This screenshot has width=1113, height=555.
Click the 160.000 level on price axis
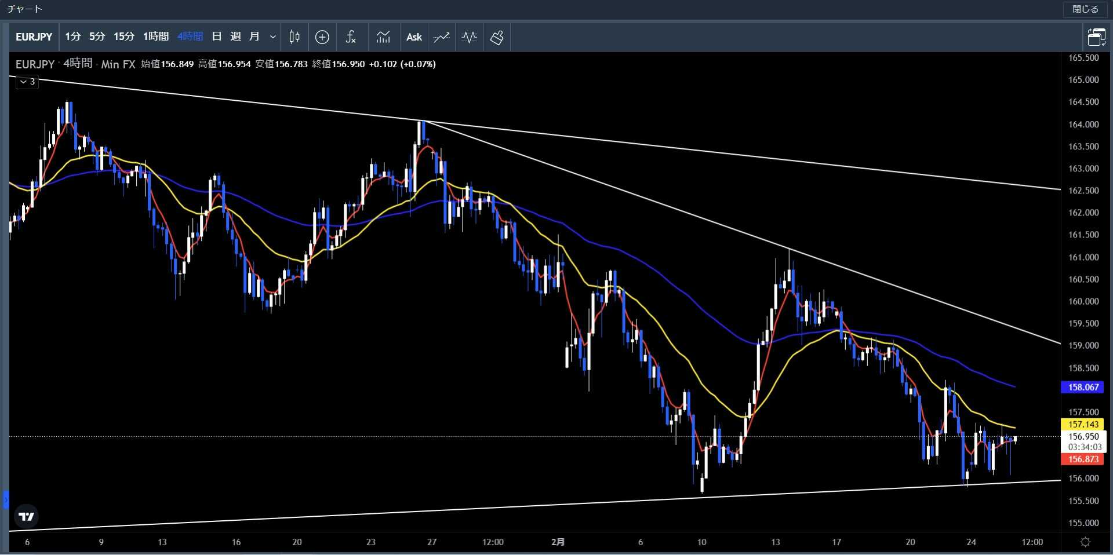(x=1083, y=301)
